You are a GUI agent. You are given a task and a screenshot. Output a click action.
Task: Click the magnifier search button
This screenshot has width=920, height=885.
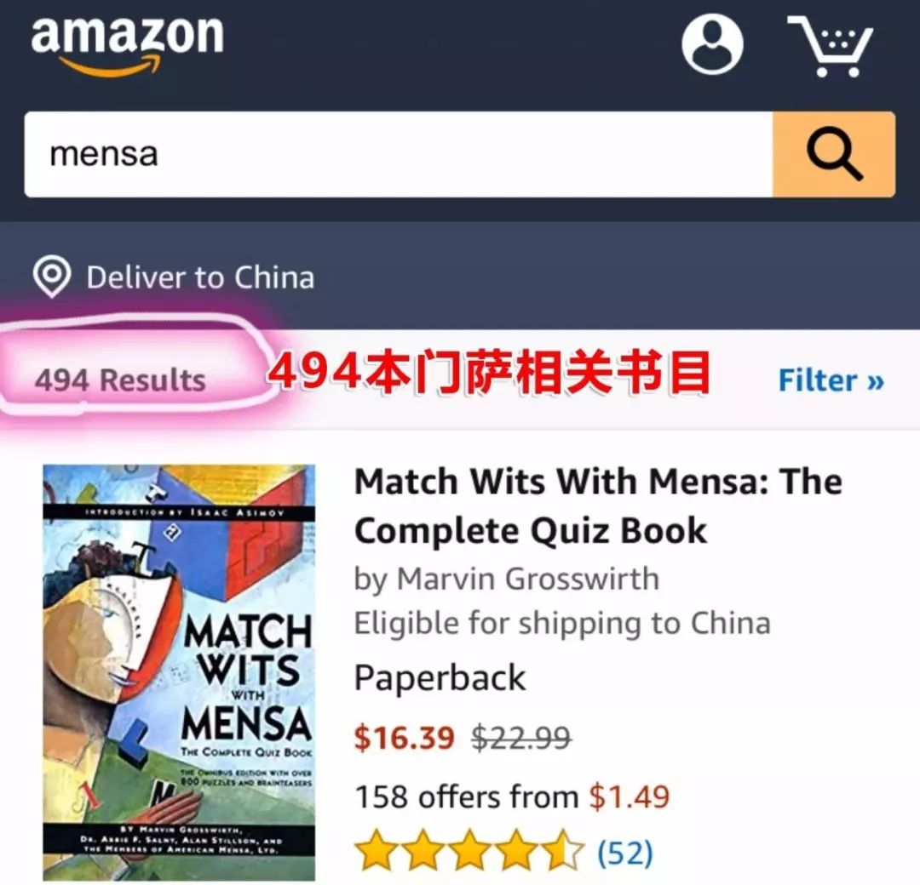834,154
